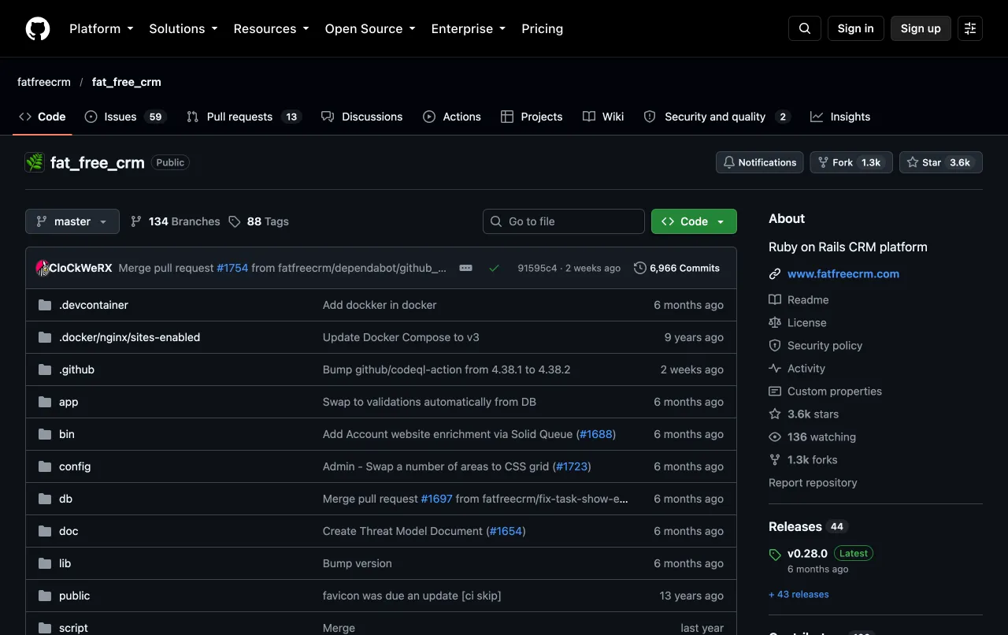Image resolution: width=1008 pixels, height=635 pixels.
Task: Expand the Enterprise menu
Action: coord(469,28)
